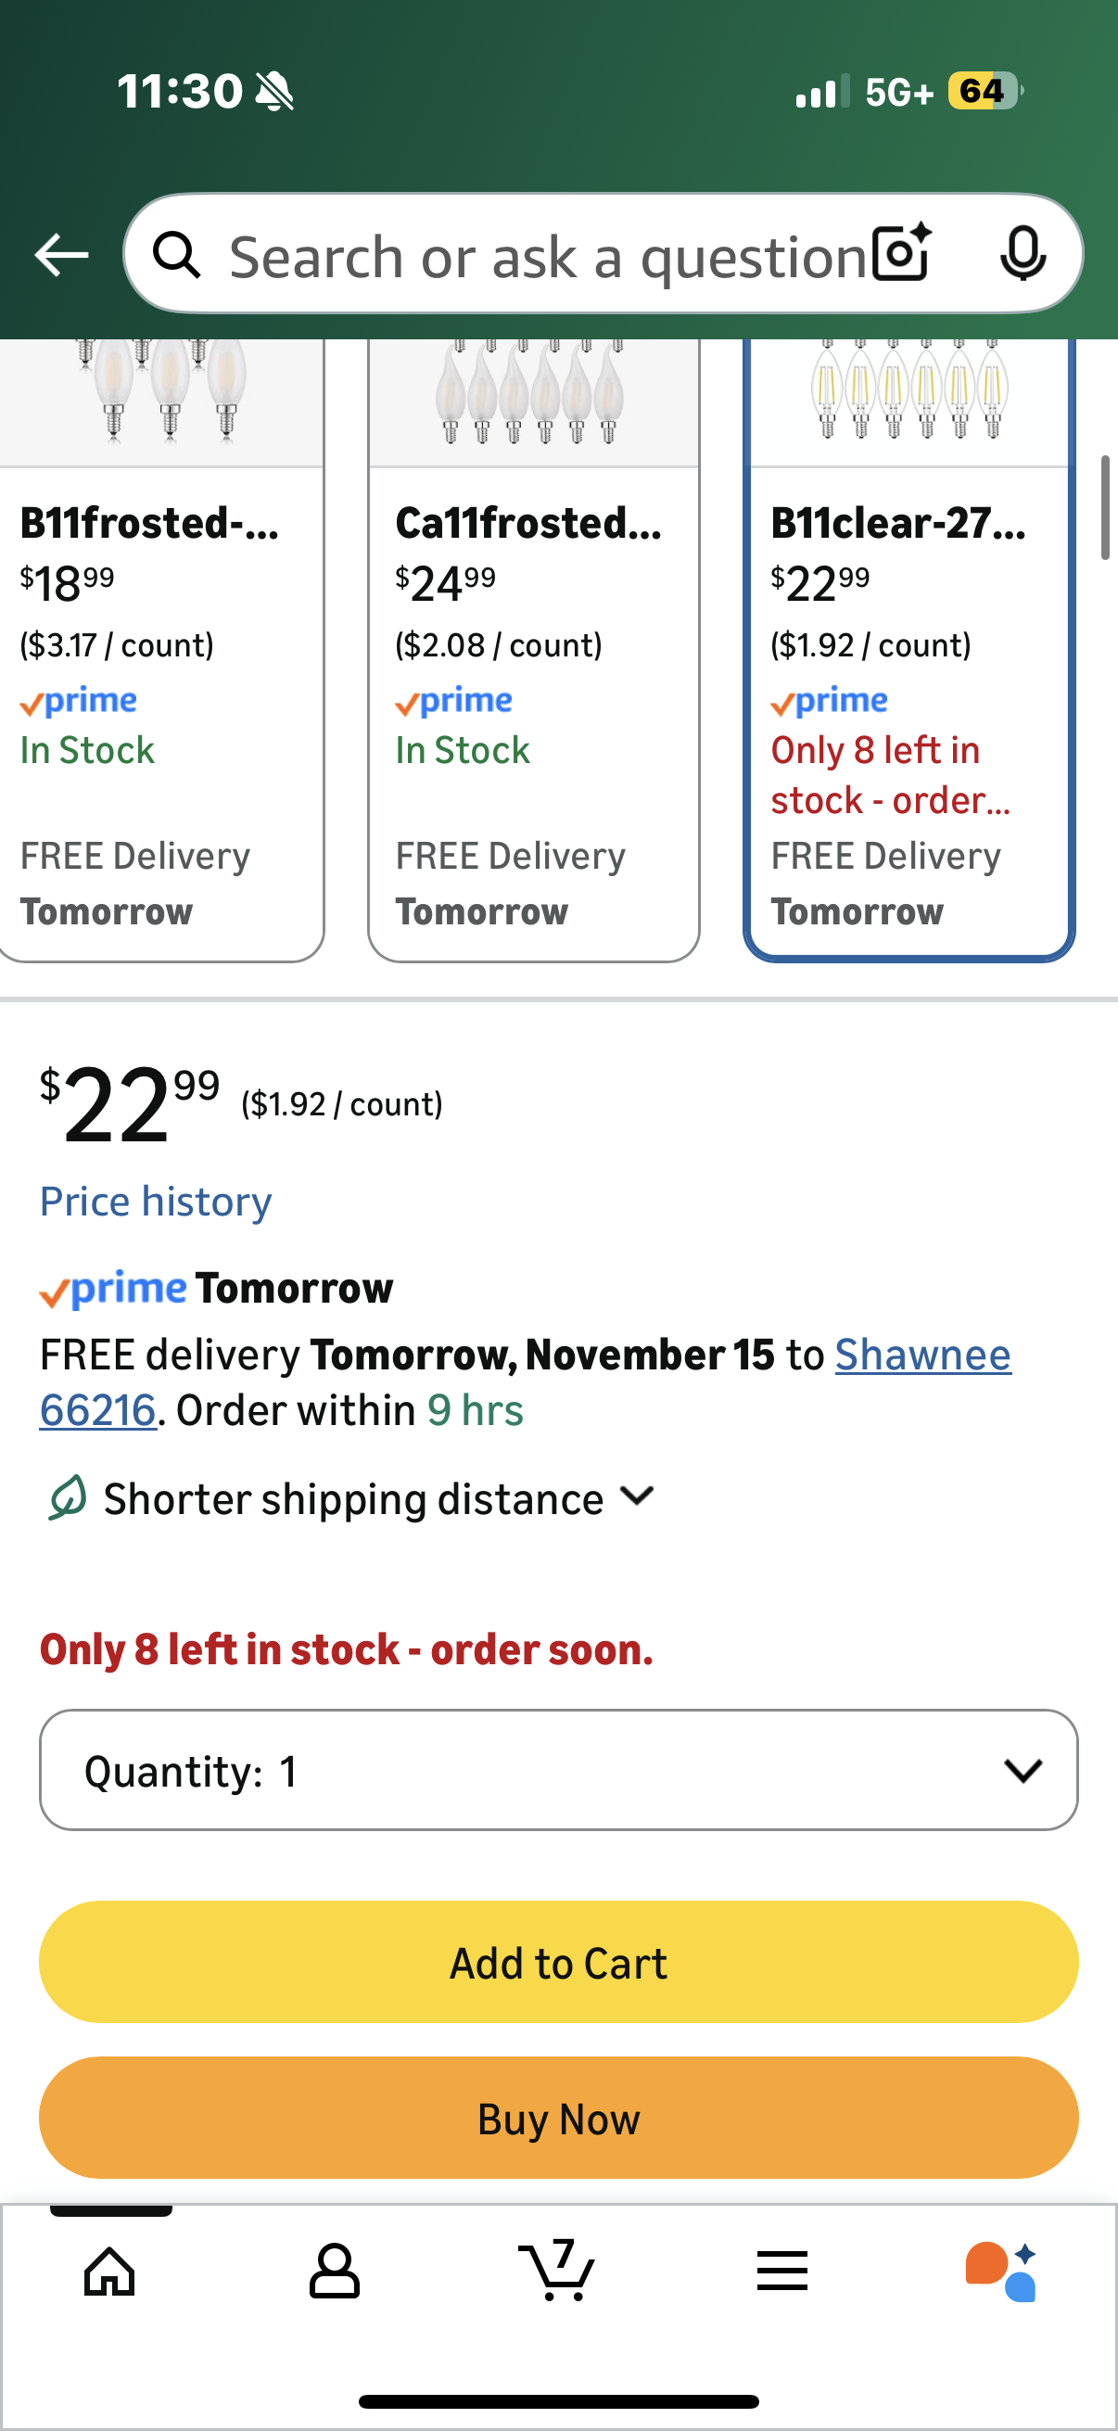Open the hamburger menu icon
The width and height of the screenshot is (1118, 2431).
coord(782,2270)
